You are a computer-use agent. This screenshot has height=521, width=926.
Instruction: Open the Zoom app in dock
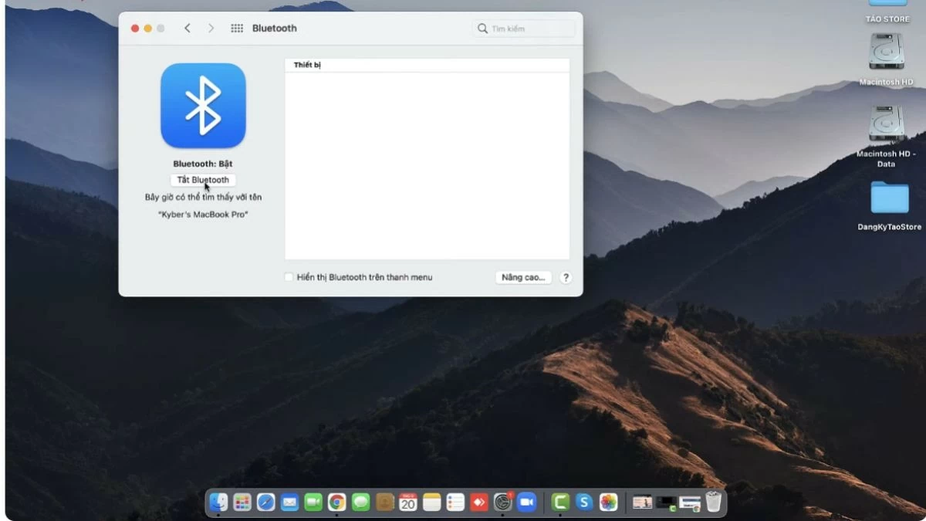pyautogui.click(x=526, y=502)
